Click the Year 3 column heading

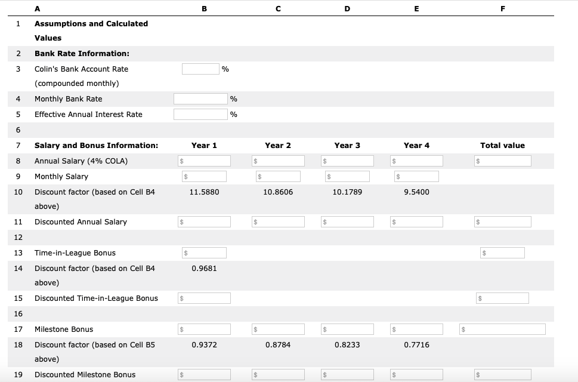(347, 145)
